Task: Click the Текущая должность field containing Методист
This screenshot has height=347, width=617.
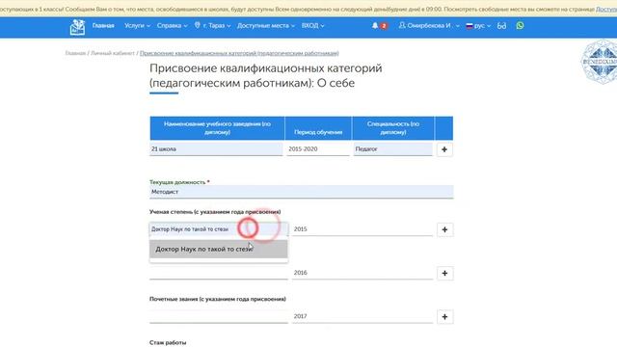Action: click(x=302, y=192)
